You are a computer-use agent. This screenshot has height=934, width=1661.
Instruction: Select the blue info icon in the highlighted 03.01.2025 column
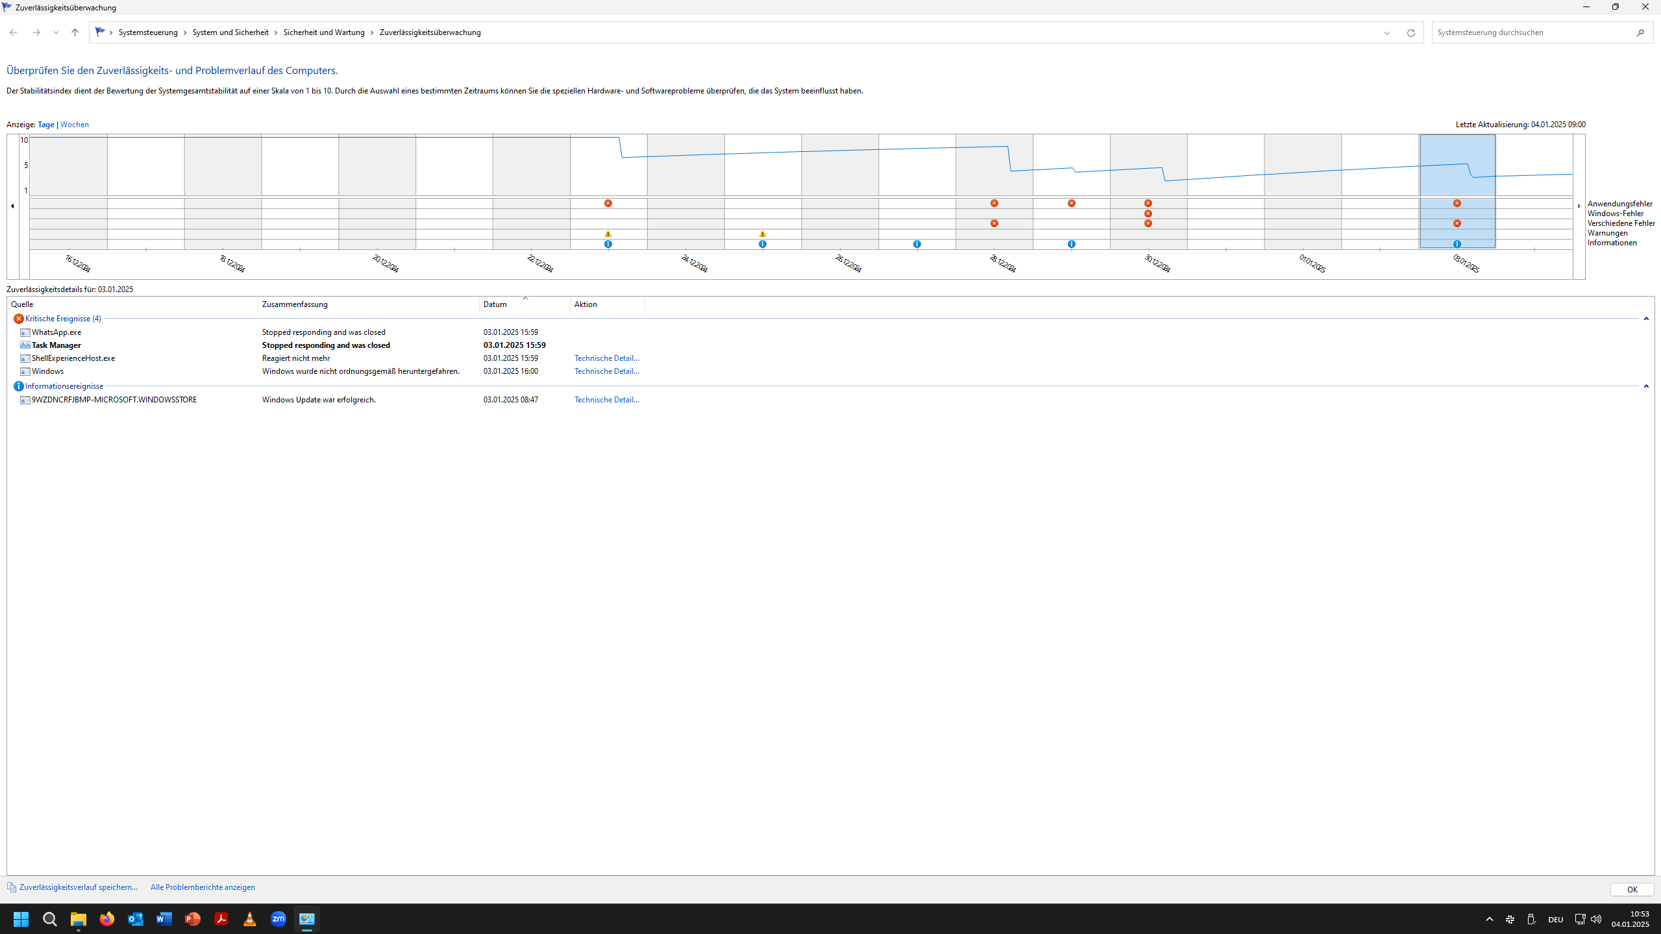point(1457,243)
